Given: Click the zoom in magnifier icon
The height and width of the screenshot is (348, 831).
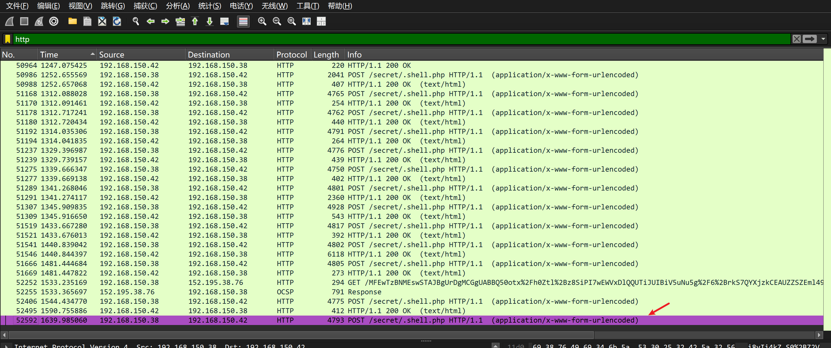Looking at the screenshot, I should click(262, 21).
